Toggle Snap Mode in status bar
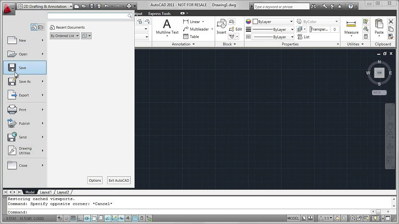Viewport: 399px width, 224px height. 66,218
